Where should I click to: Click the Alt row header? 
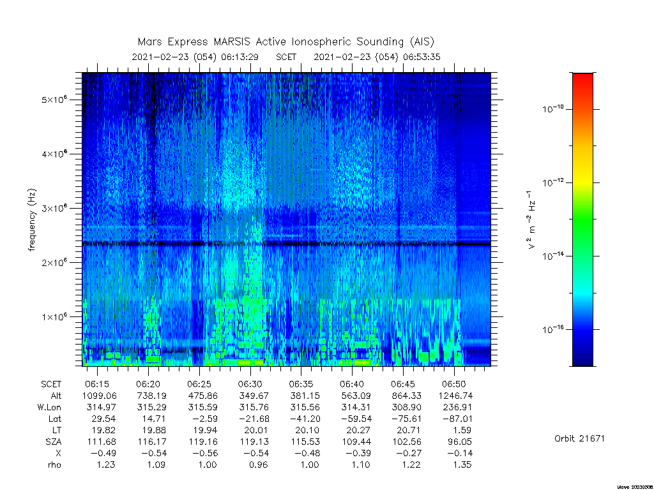tap(56, 396)
